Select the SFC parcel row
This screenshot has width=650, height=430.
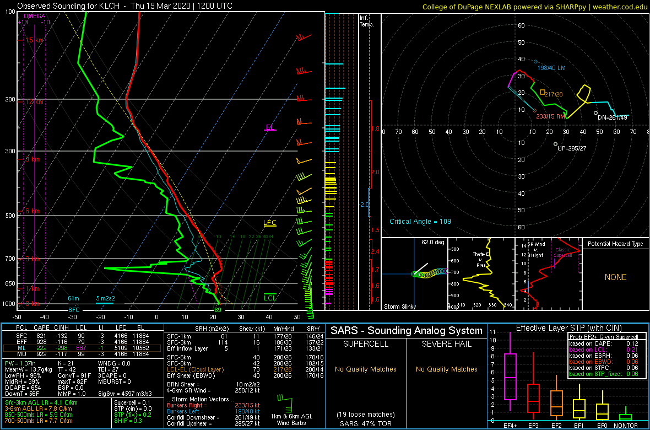pyautogui.click(x=82, y=335)
